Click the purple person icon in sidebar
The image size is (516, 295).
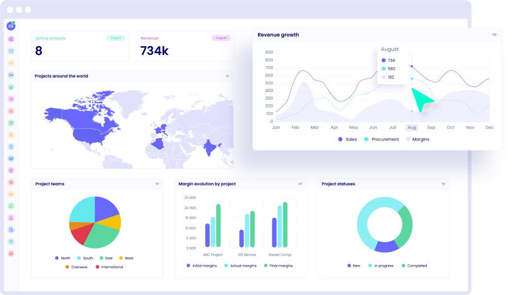point(11,218)
